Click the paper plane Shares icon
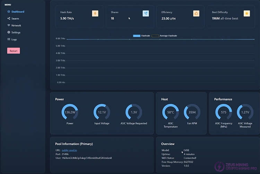260x174 pixels. tap(146, 13)
